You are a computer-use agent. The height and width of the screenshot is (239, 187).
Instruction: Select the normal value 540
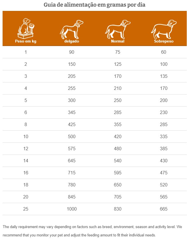pos(118,161)
